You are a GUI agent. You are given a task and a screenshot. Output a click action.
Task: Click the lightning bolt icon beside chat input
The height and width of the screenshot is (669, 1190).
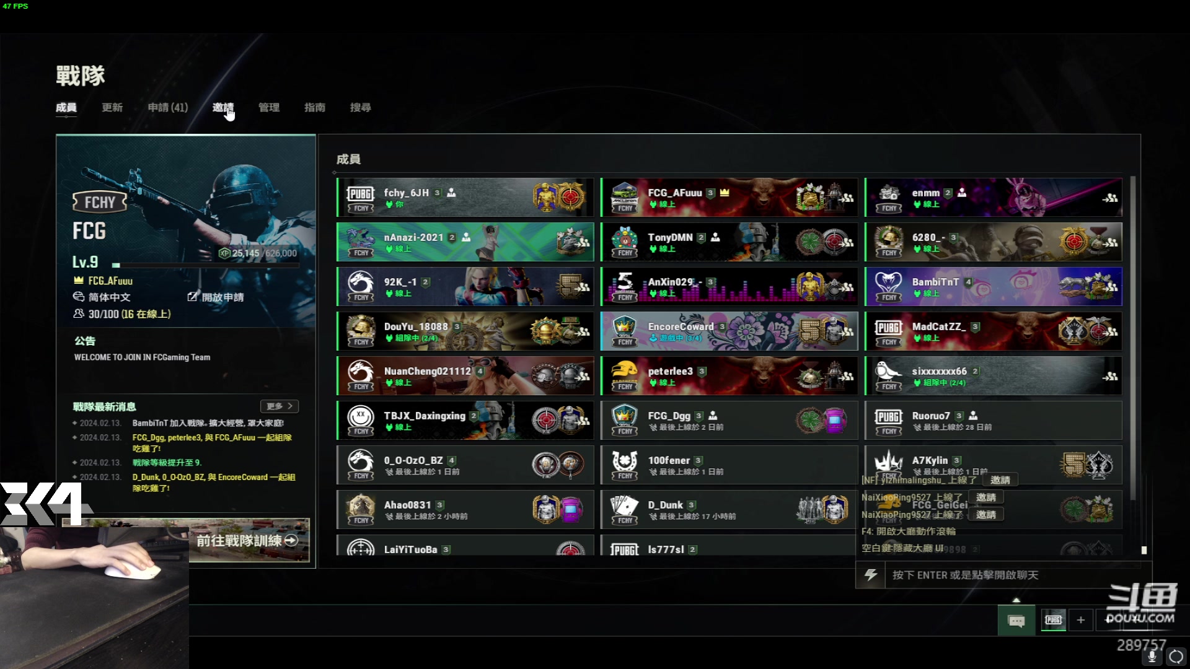pyautogui.click(x=871, y=575)
